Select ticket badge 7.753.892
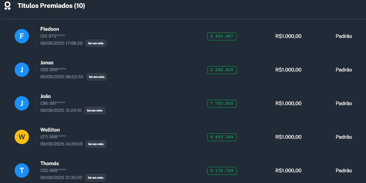The width and height of the screenshot is (366, 183). (x=222, y=103)
